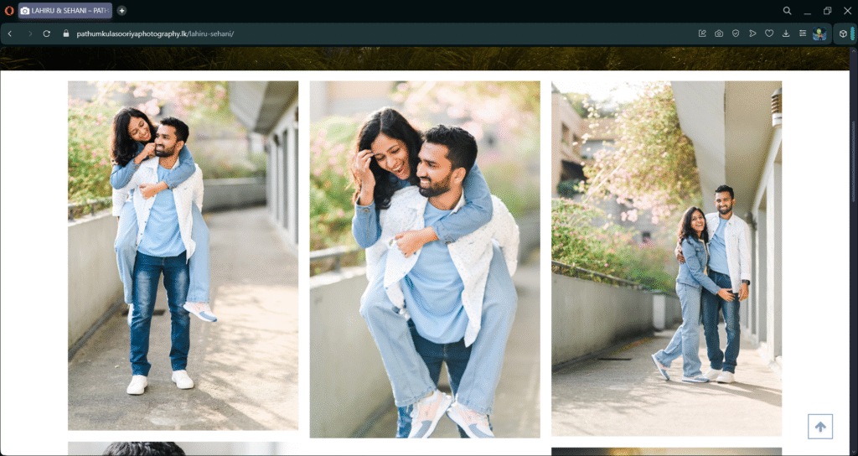Screen dimensions: 858x456
Task: Open the extensions cube icon
Action: click(843, 34)
